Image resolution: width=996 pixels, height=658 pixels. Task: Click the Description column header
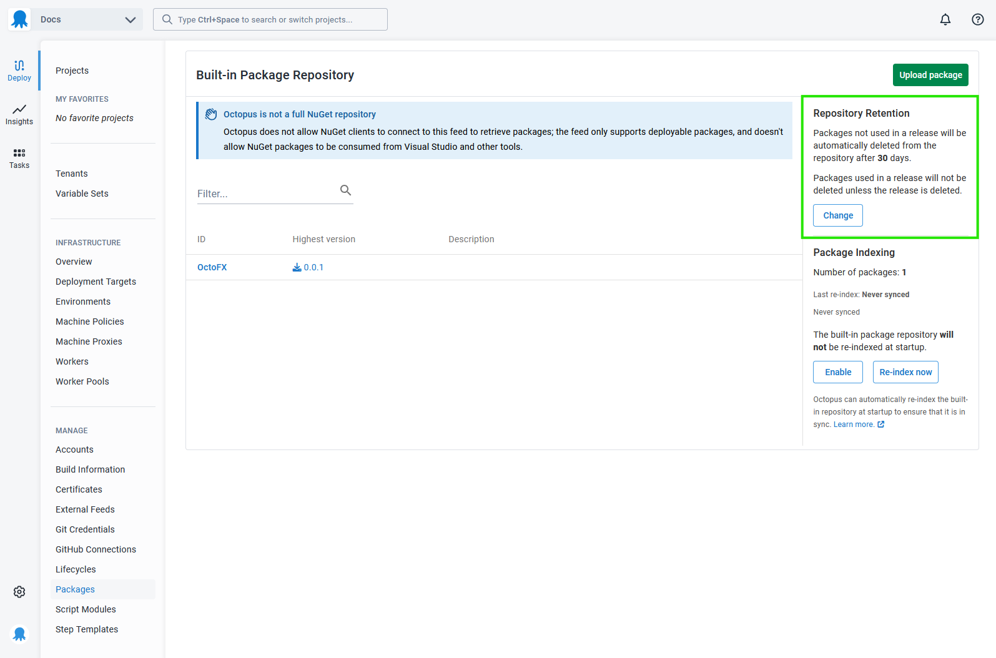pos(471,239)
